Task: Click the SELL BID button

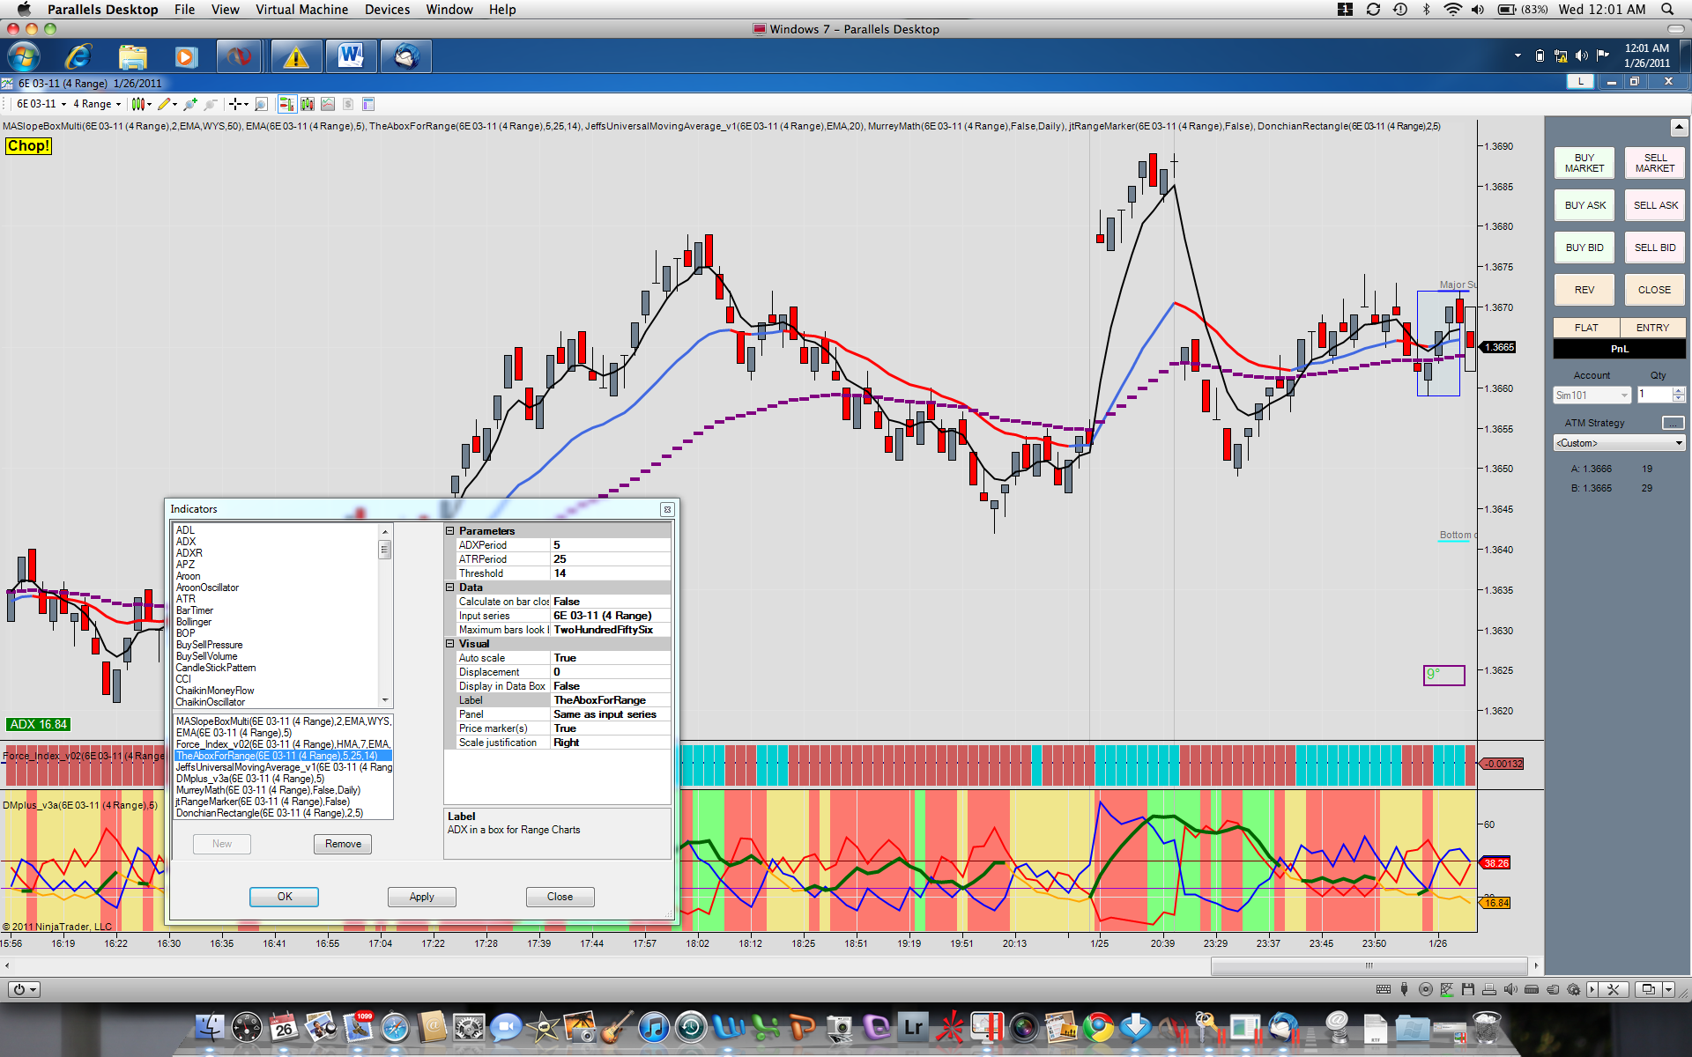Action: pyautogui.click(x=1655, y=248)
